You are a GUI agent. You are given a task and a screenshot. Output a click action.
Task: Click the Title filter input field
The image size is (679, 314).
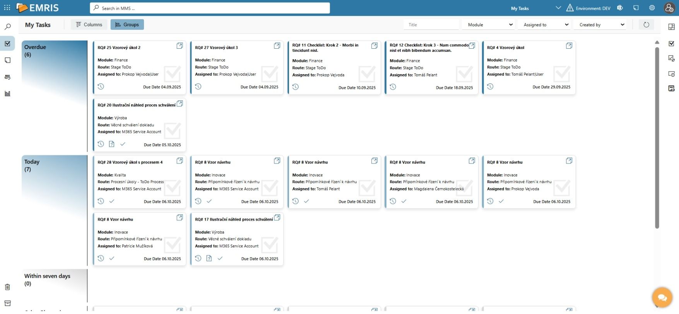(431, 25)
